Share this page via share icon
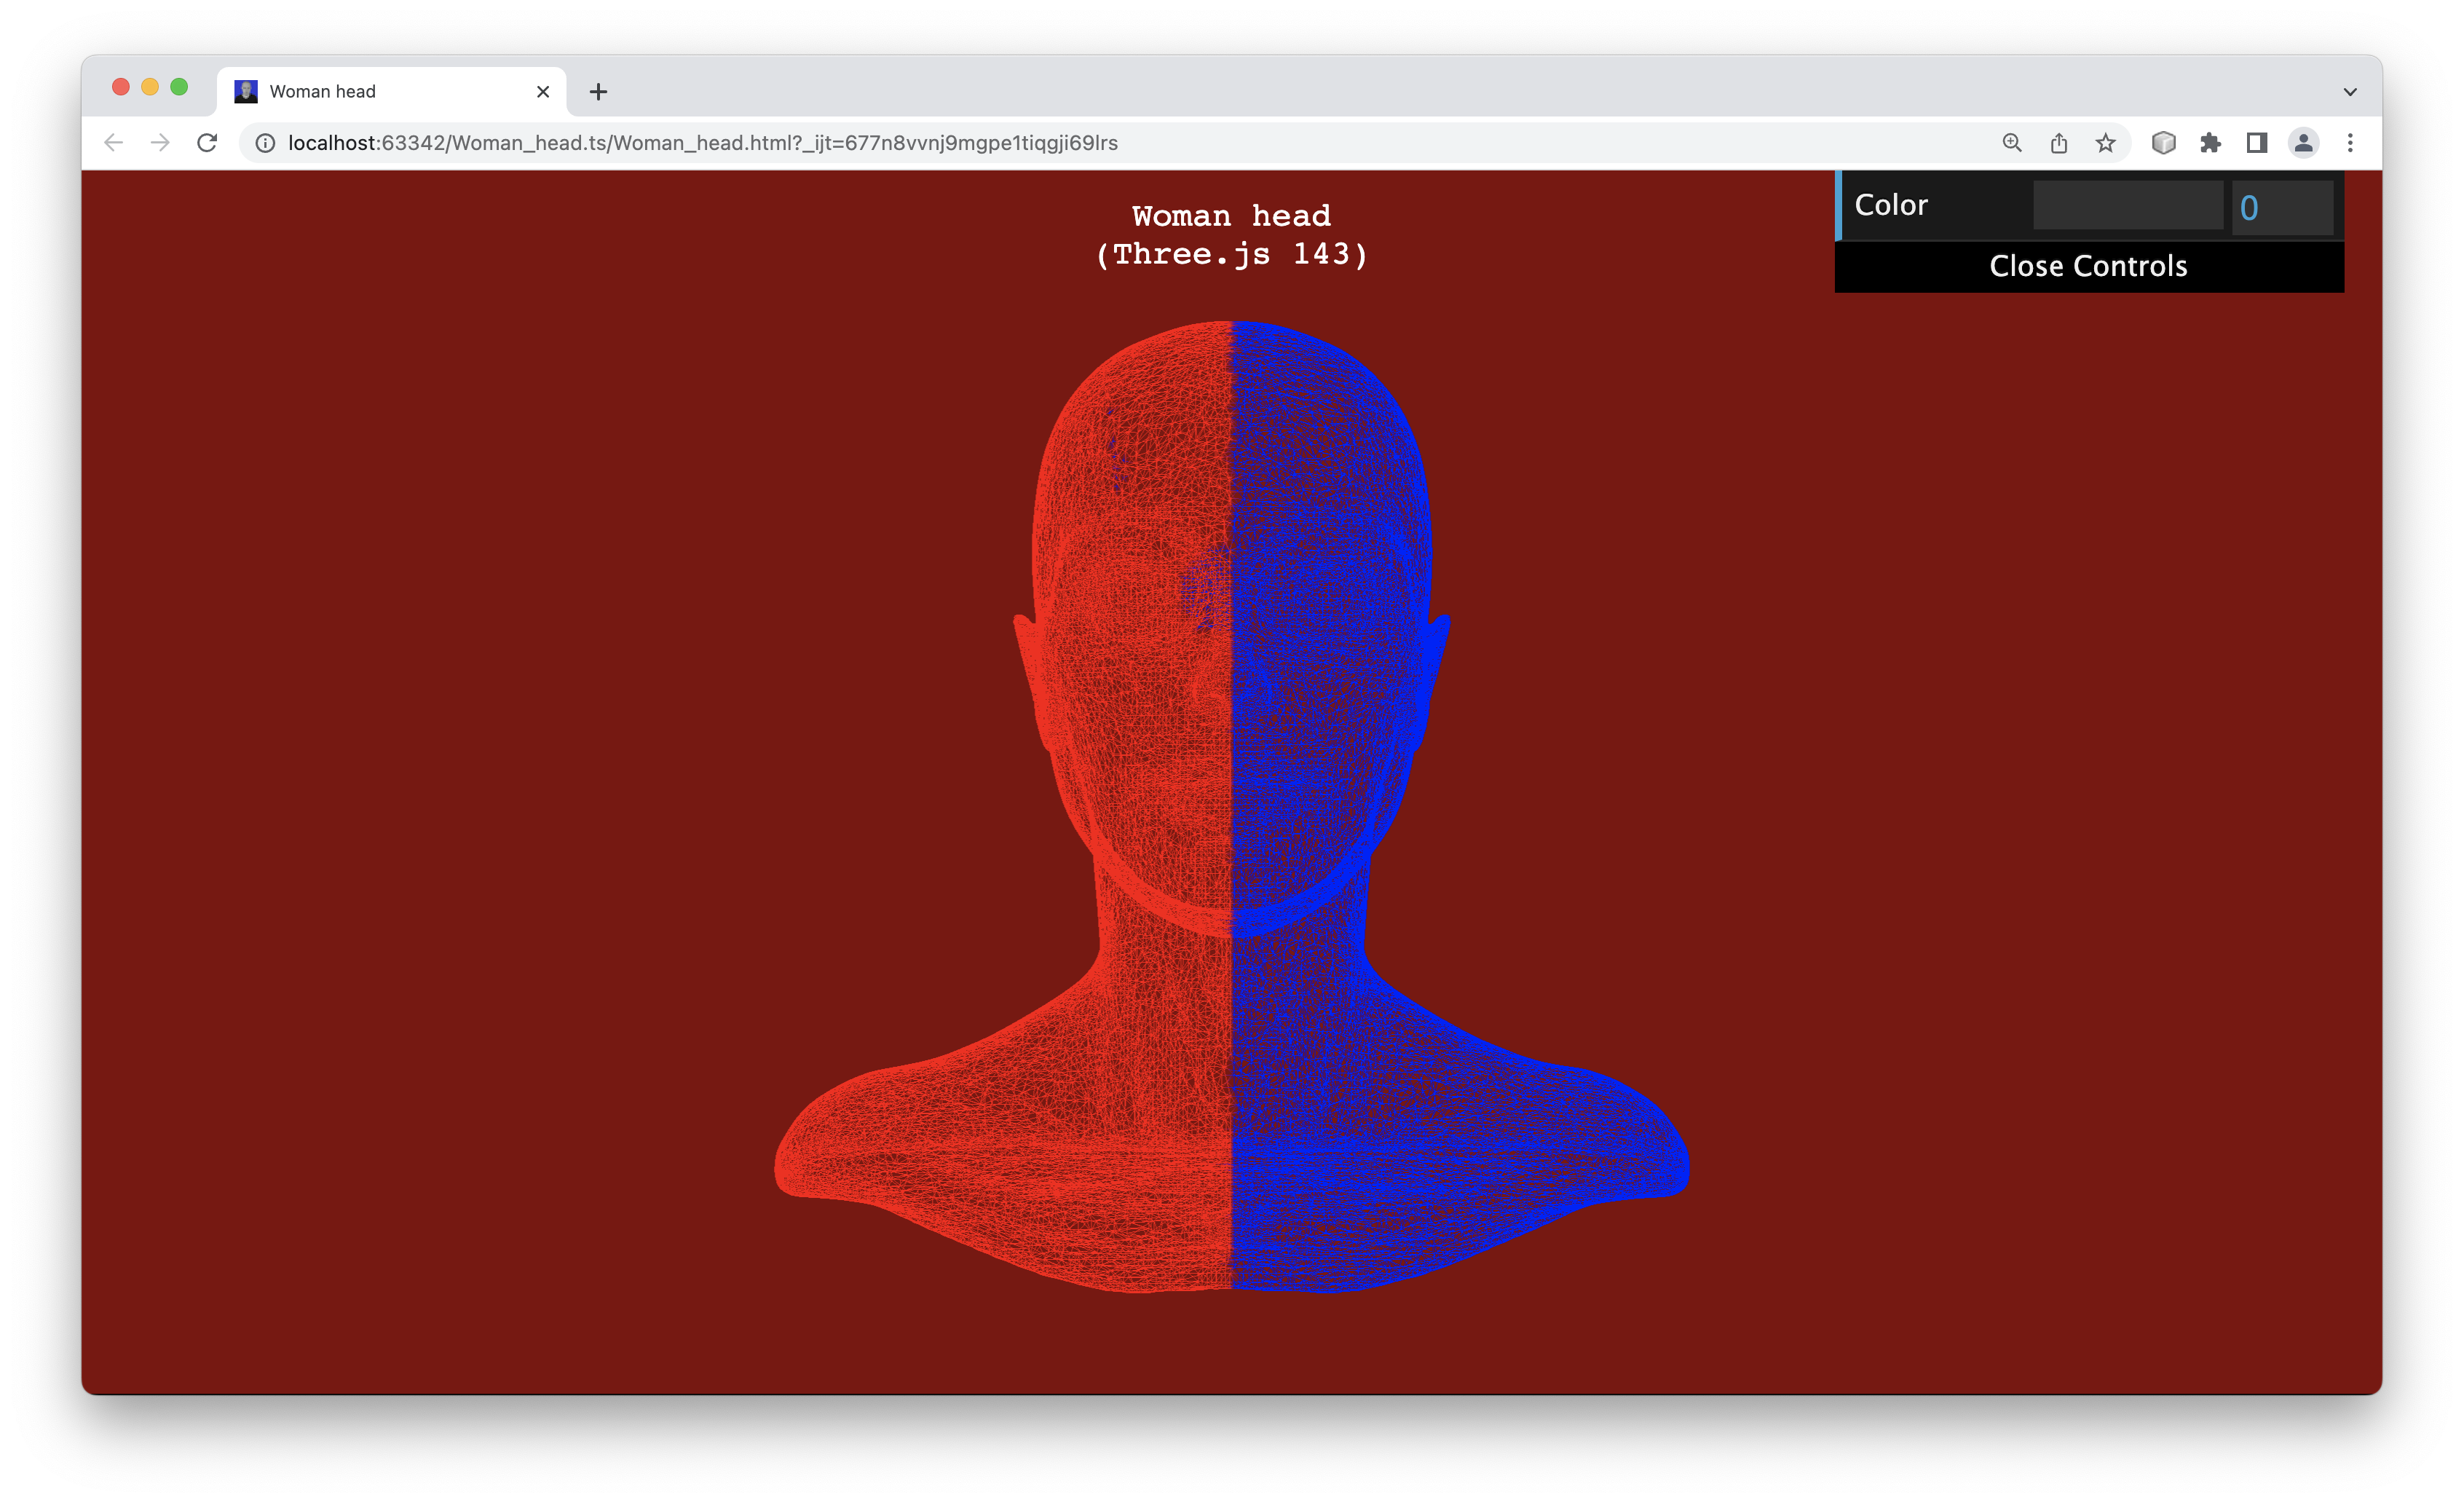 (x=2059, y=143)
